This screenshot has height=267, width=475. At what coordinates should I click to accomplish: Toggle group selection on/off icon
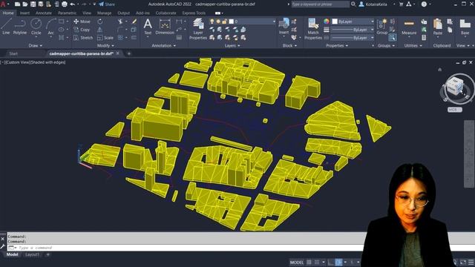click(x=393, y=38)
